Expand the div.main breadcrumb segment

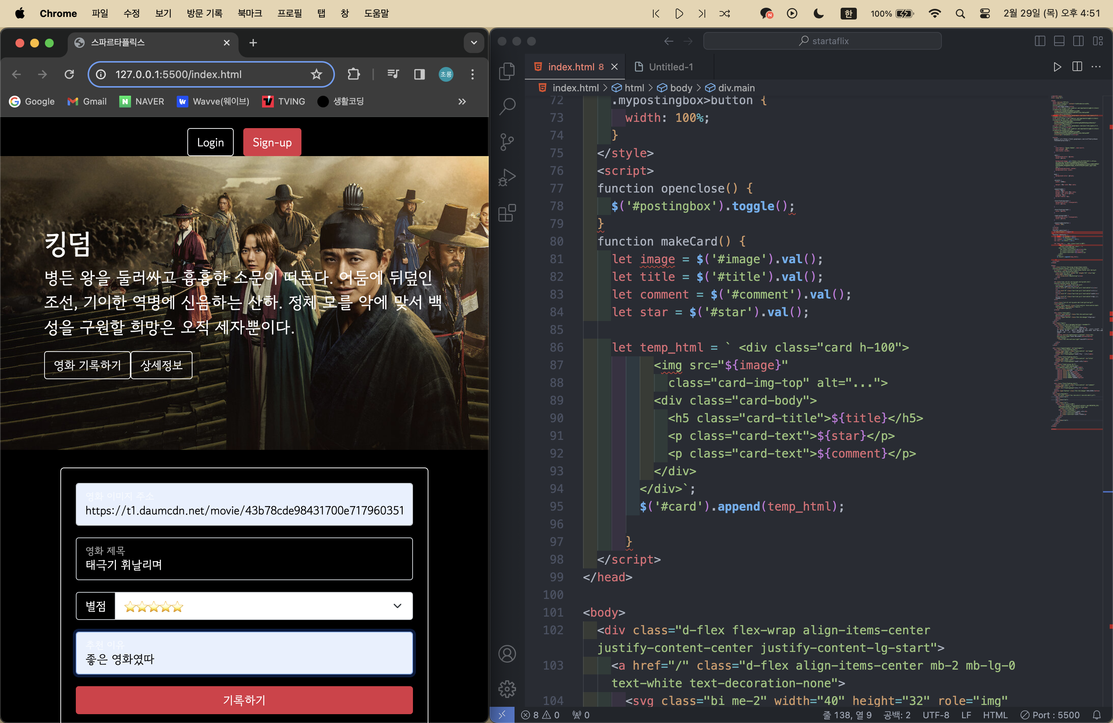pos(729,88)
